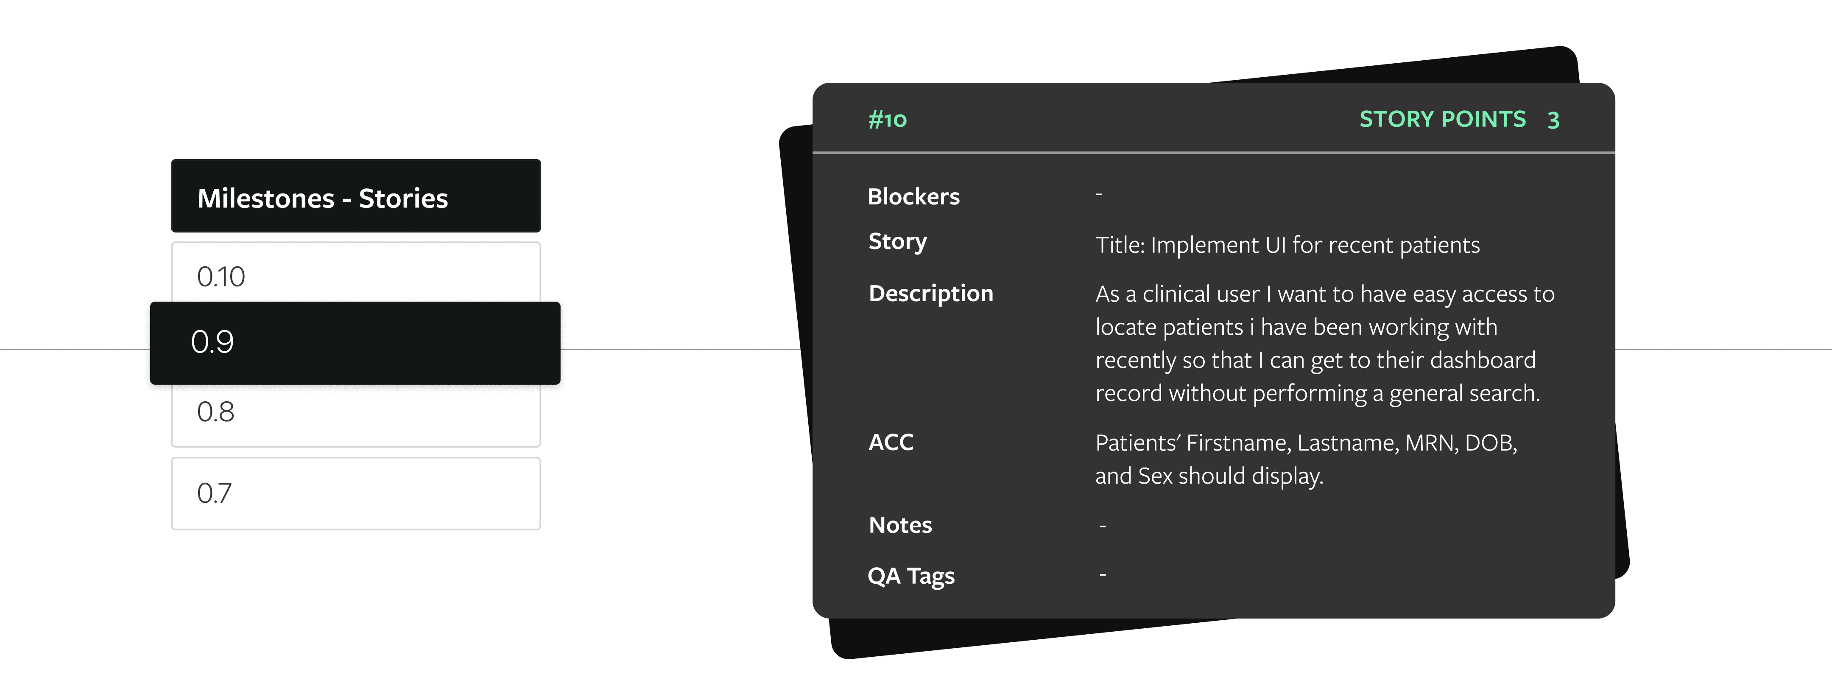Click the Blockers field label

[x=913, y=196]
